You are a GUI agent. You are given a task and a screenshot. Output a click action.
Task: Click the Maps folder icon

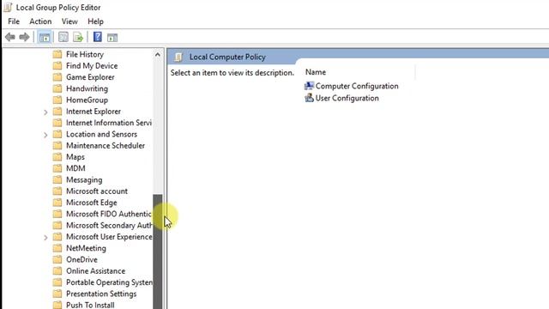point(57,157)
